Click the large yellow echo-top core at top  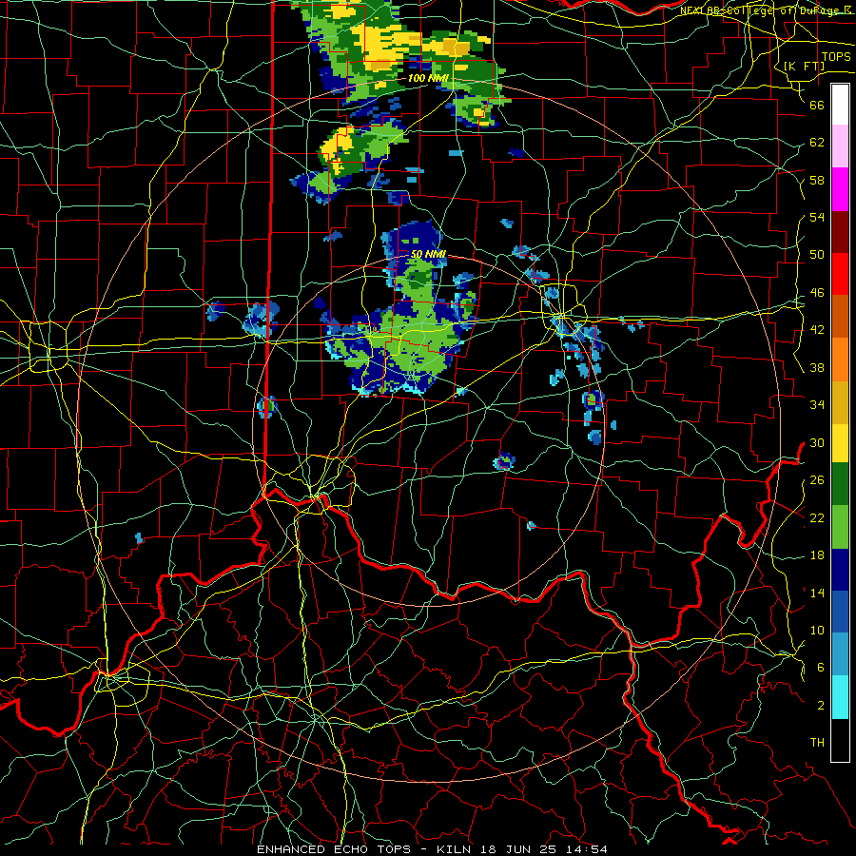point(385,47)
